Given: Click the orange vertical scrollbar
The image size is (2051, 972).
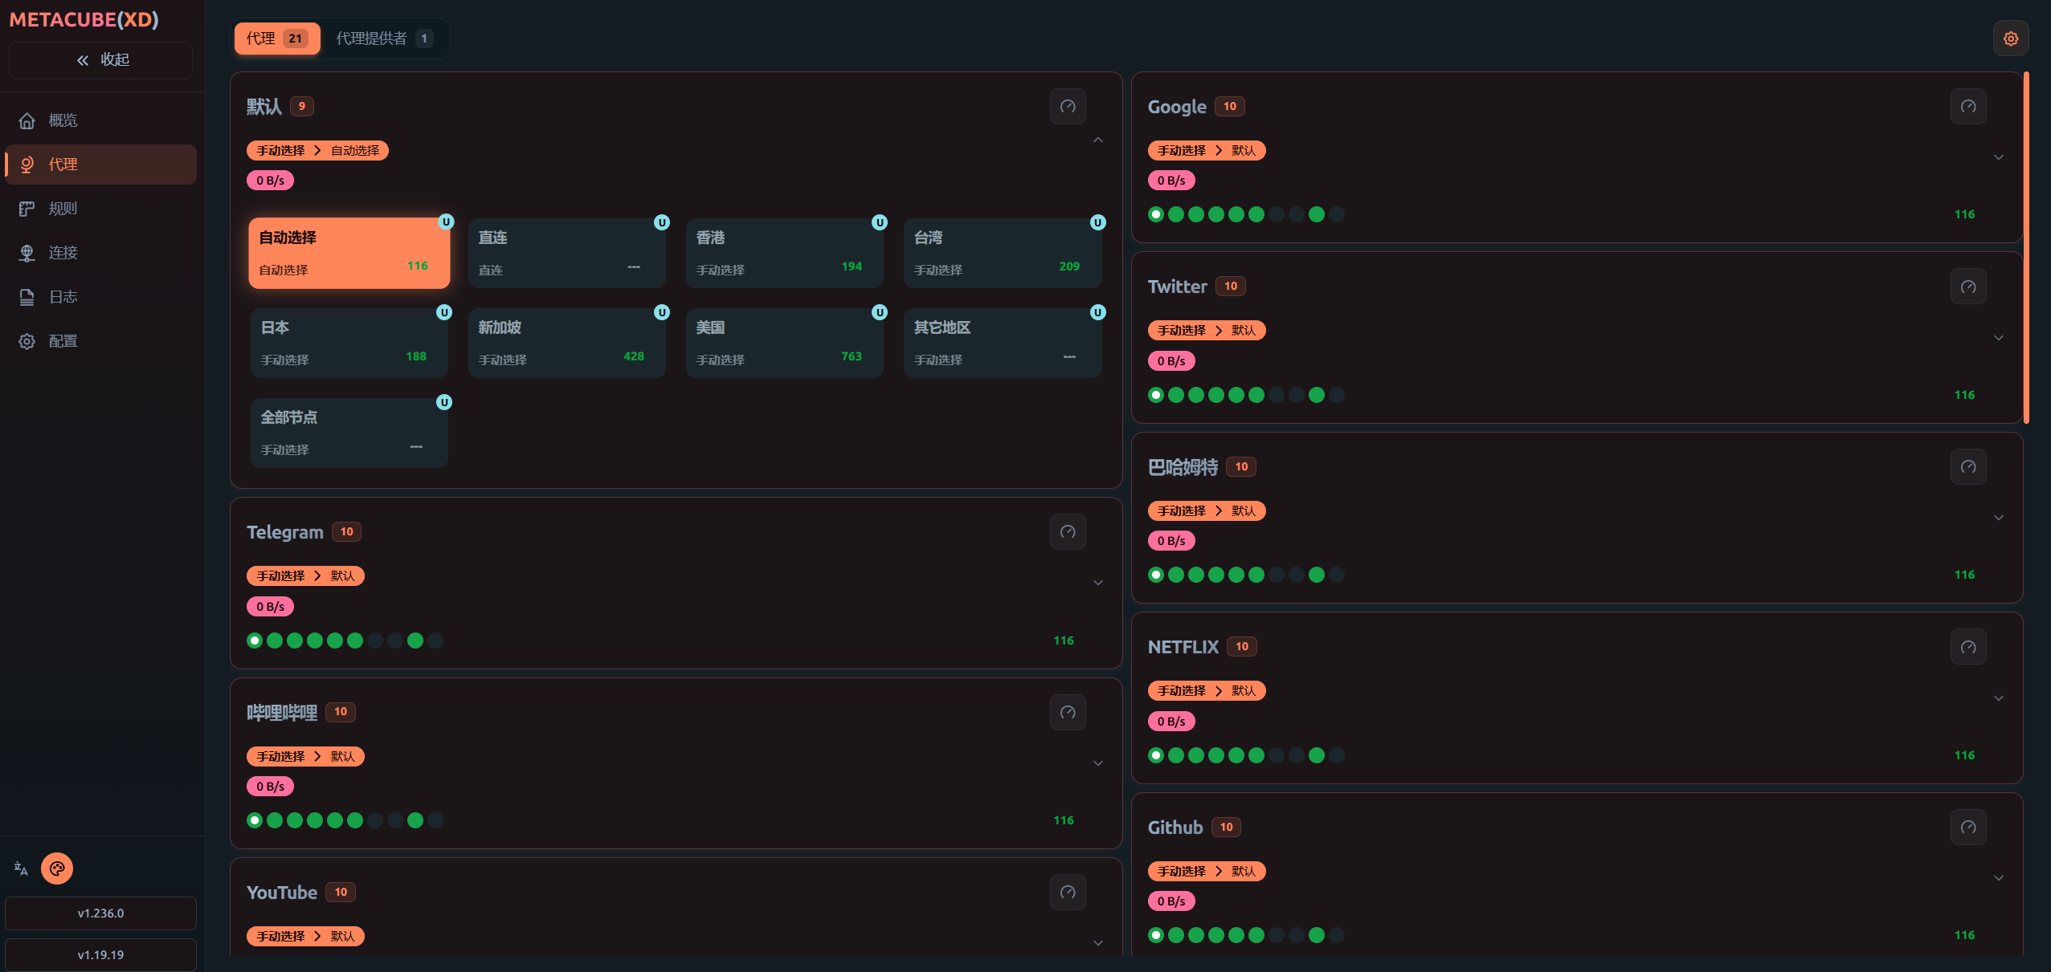Looking at the screenshot, I should 2026,249.
